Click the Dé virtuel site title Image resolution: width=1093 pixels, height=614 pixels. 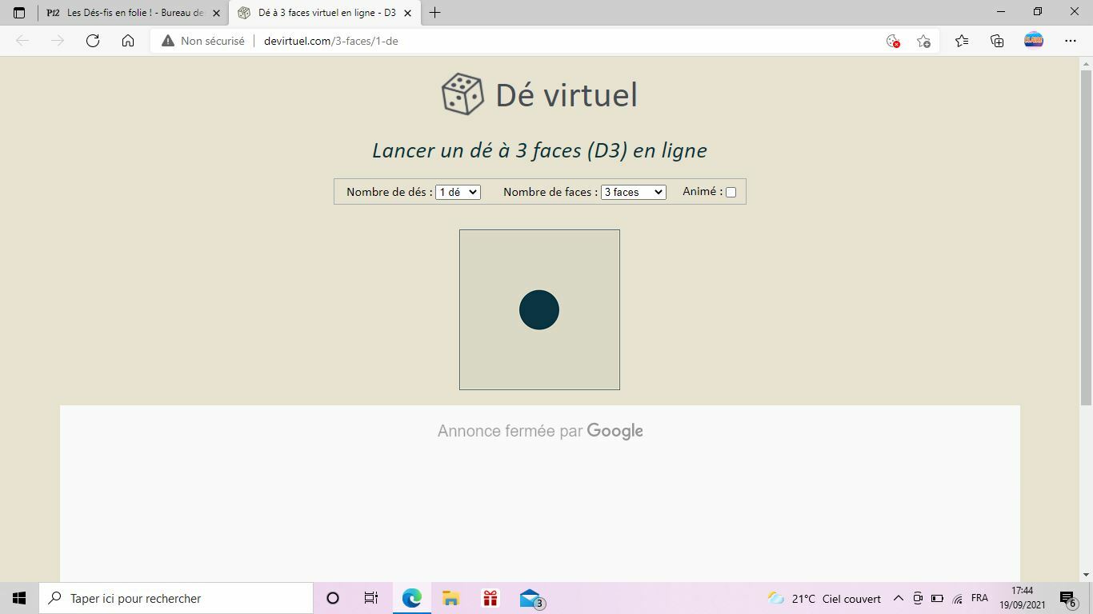click(x=567, y=95)
